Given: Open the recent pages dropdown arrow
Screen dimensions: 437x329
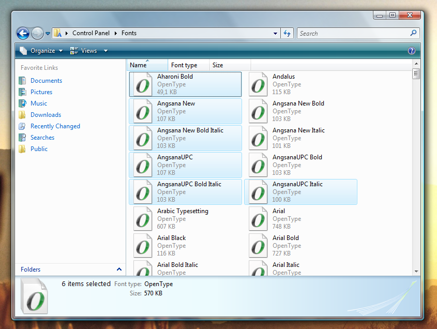Looking at the screenshot, I should tap(48, 34).
